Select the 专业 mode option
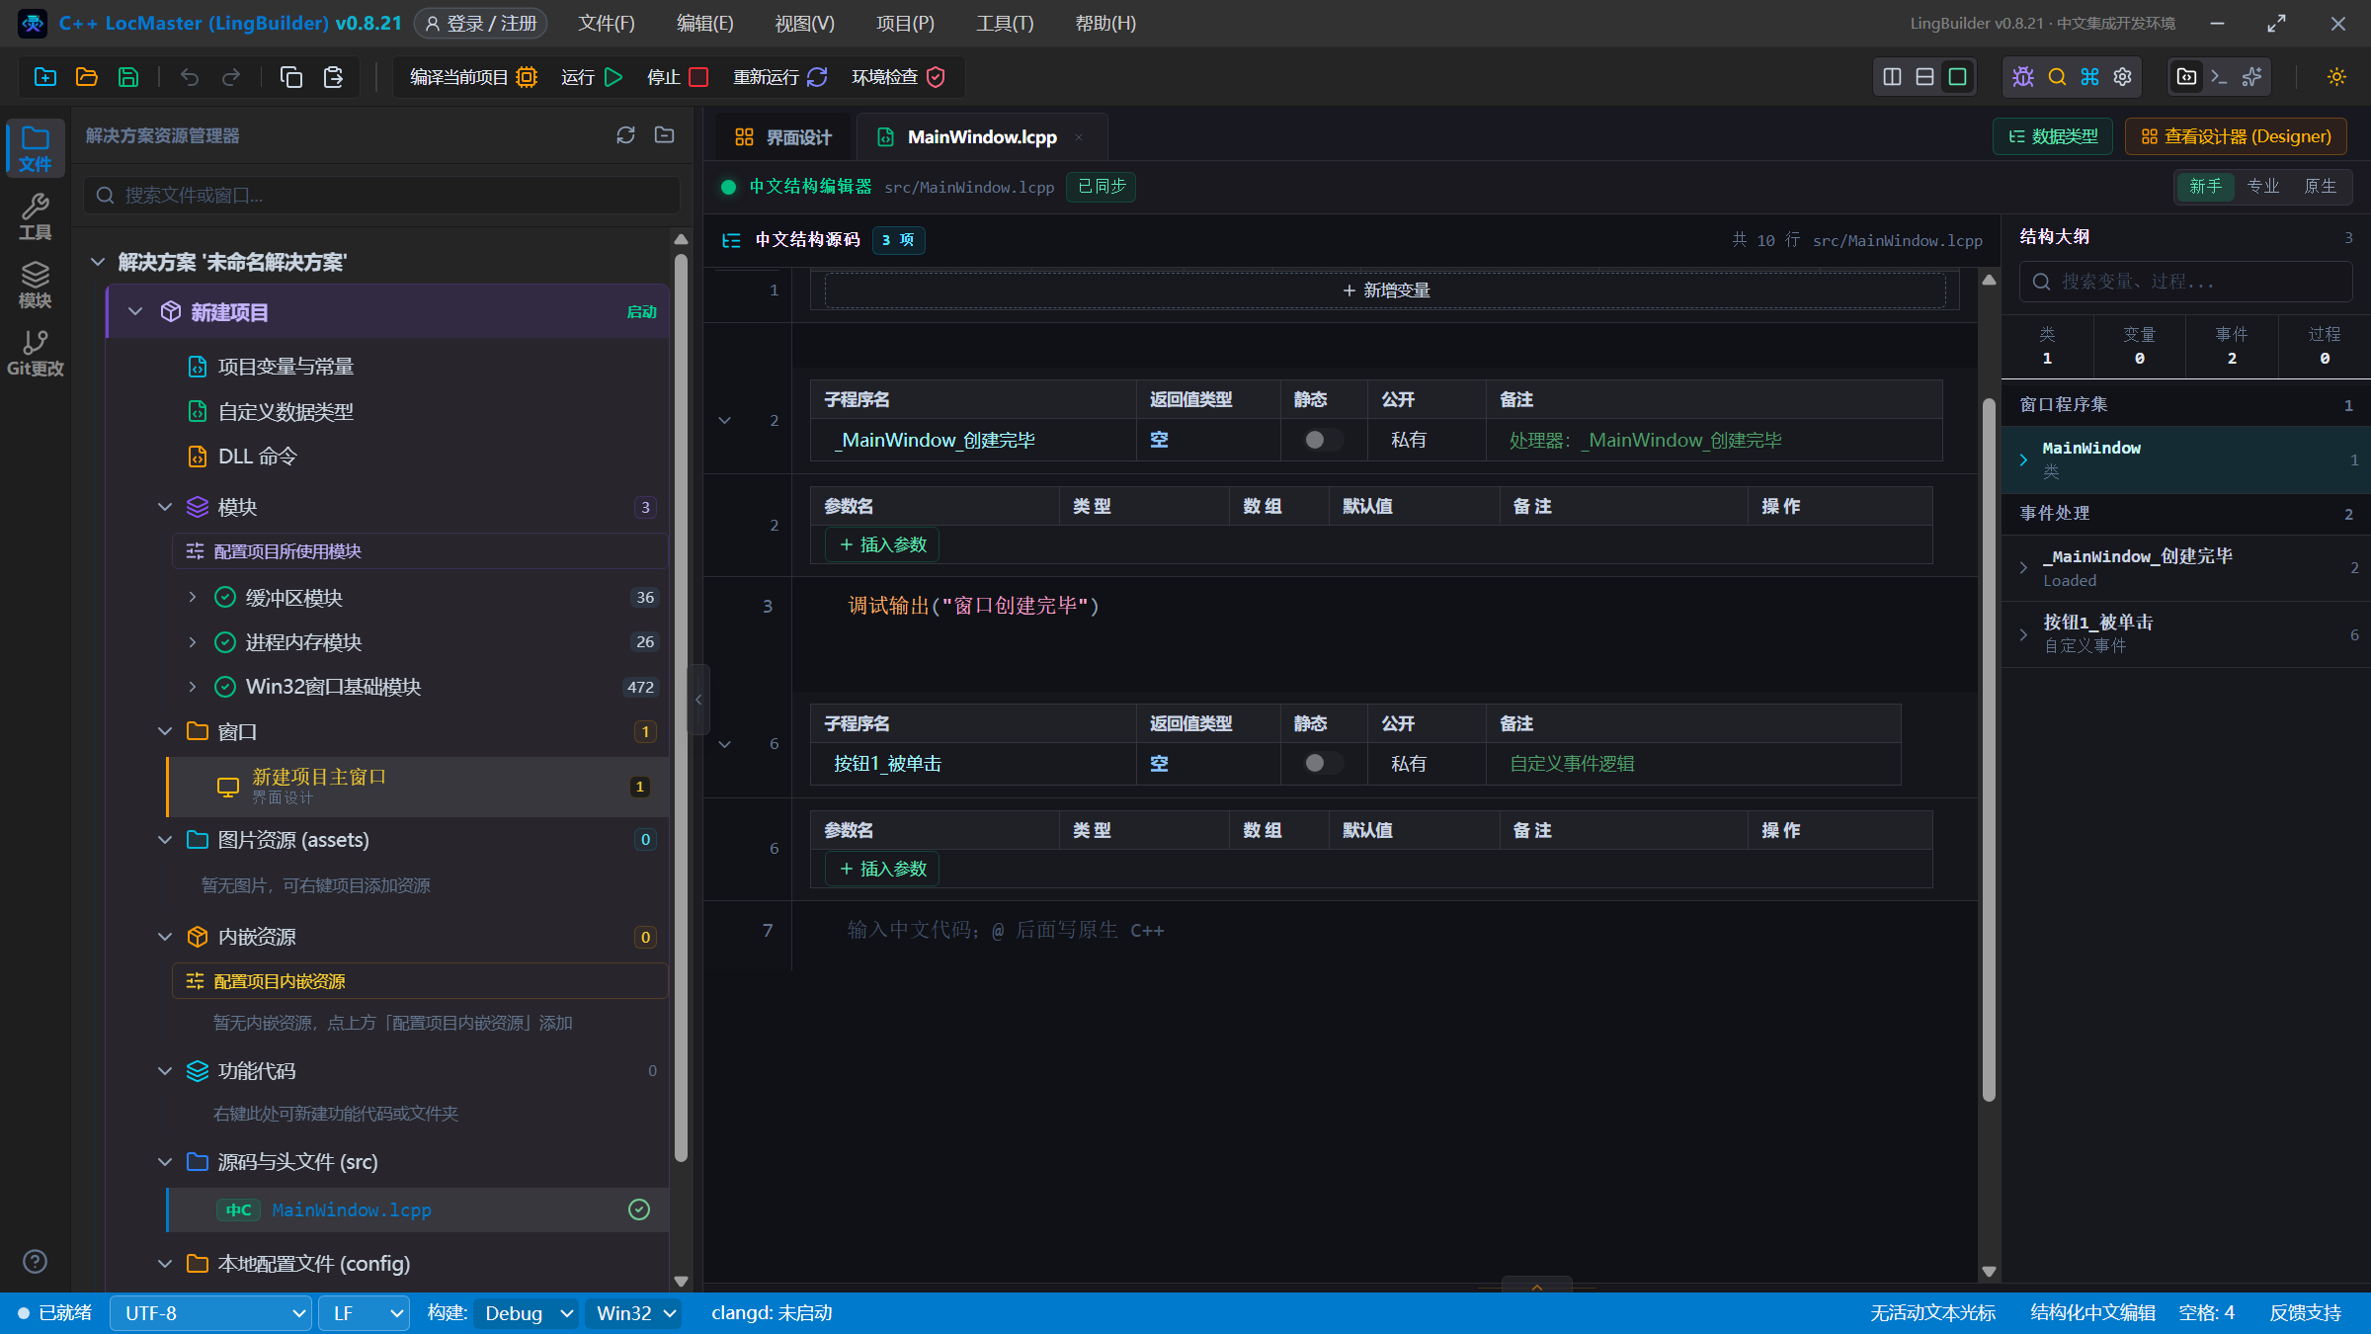Viewport: 2371px width, 1334px height. [x=2263, y=186]
